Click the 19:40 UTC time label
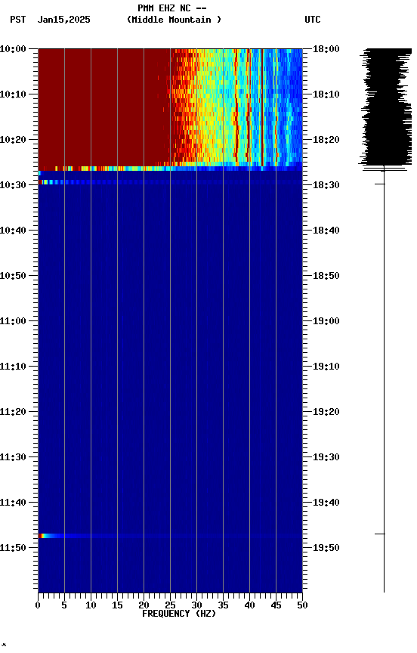Image resolution: width=417 pixels, height=653 pixels. [326, 503]
